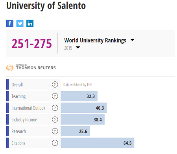Select the Teaching score bar 32.3
The width and height of the screenshot is (177, 154).
click(79, 96)
